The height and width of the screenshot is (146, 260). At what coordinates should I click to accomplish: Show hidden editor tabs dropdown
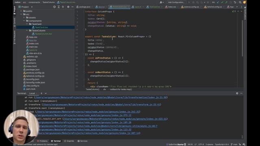[x=237, y=7]
